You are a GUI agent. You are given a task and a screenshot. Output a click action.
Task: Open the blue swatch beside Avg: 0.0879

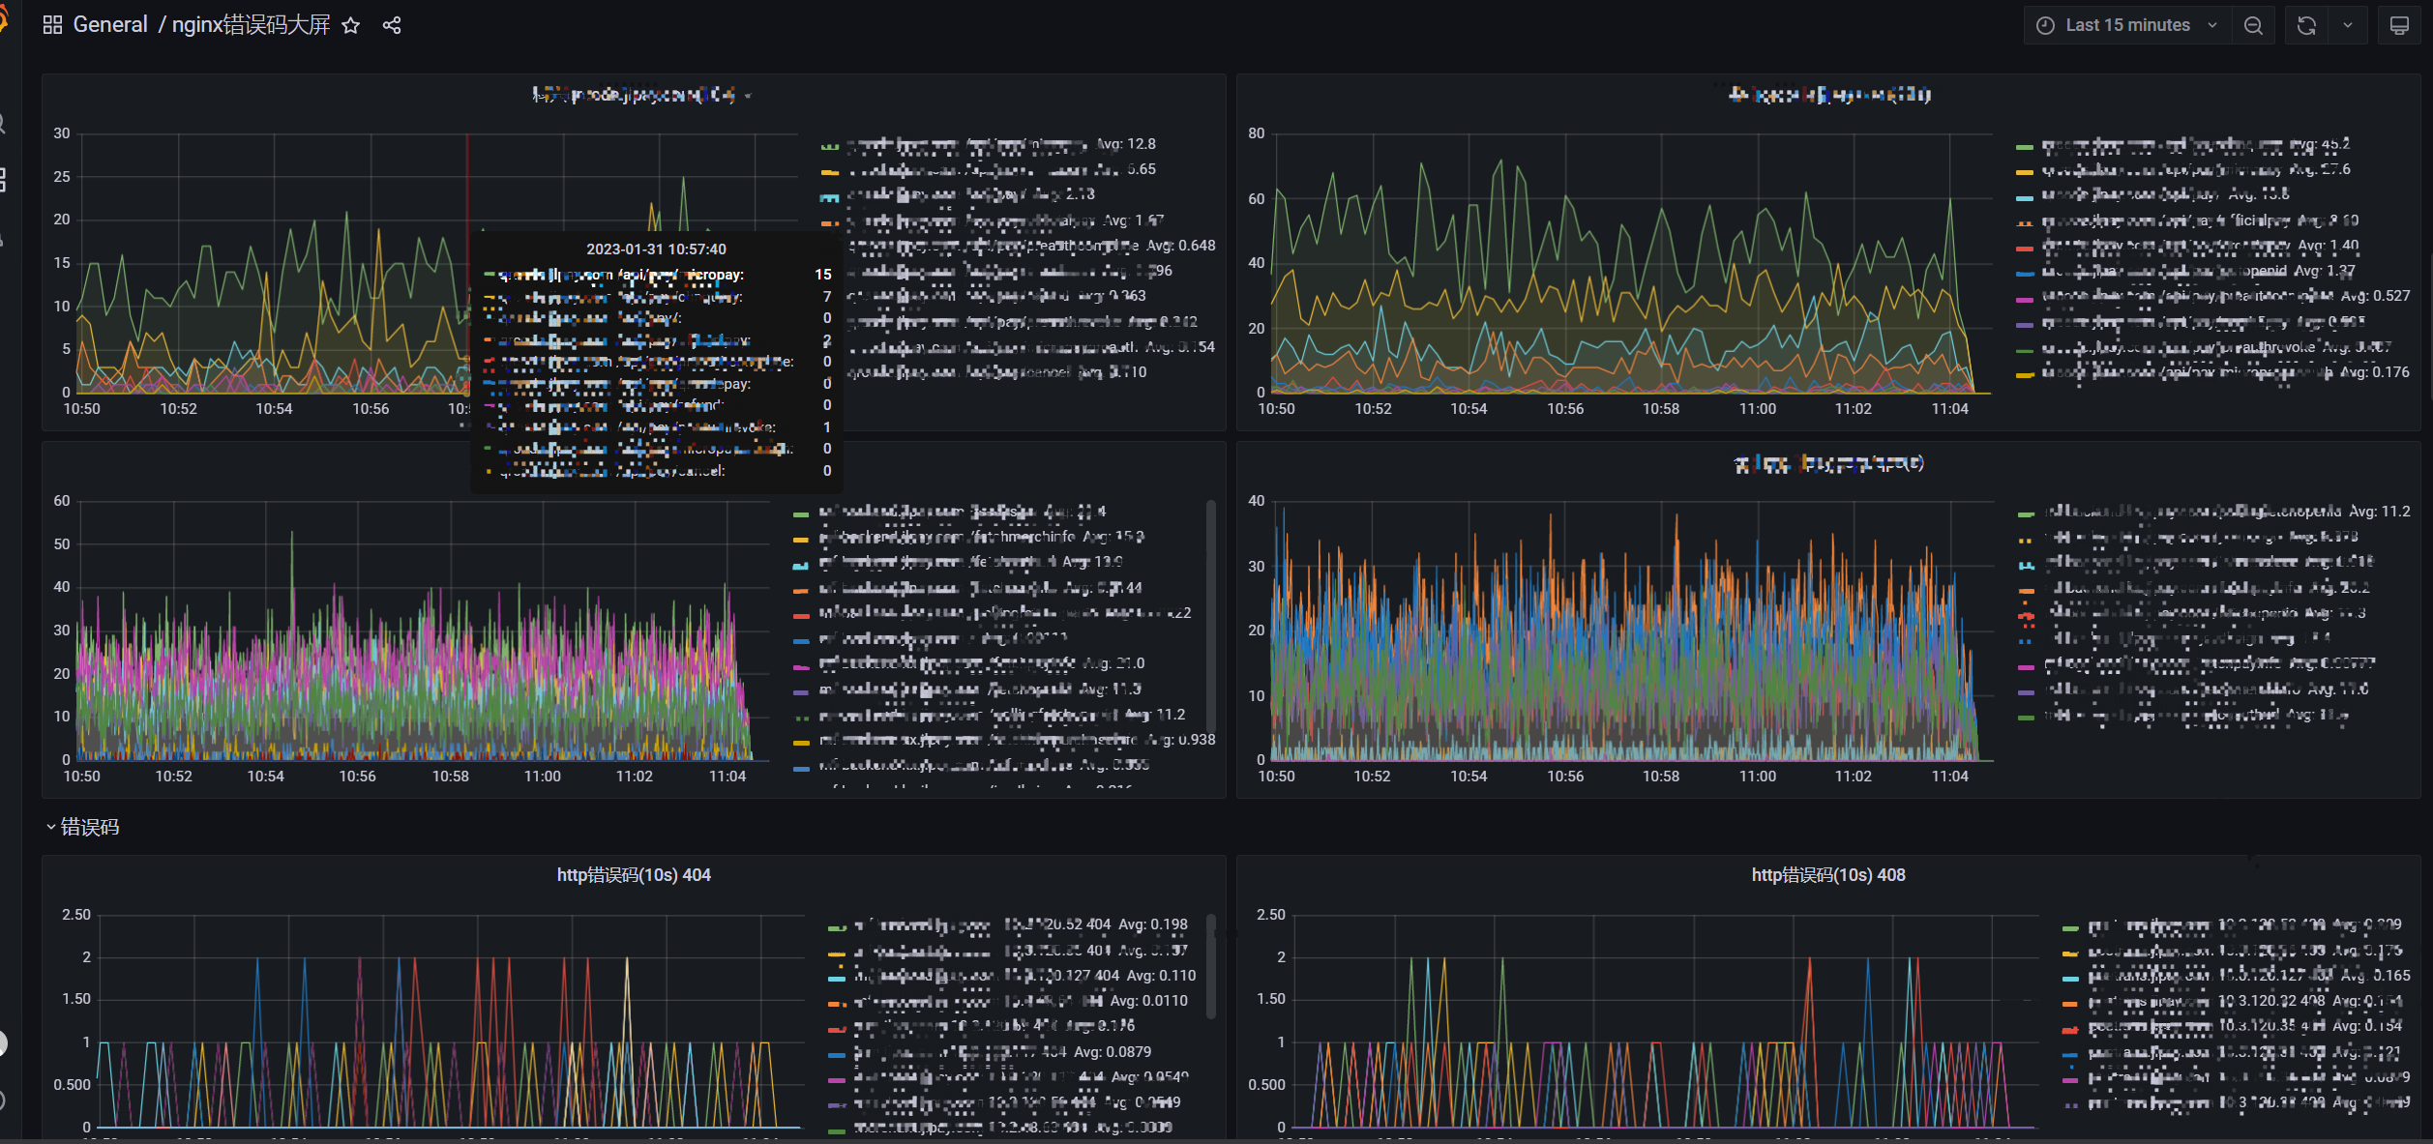tap(837, 1054)
